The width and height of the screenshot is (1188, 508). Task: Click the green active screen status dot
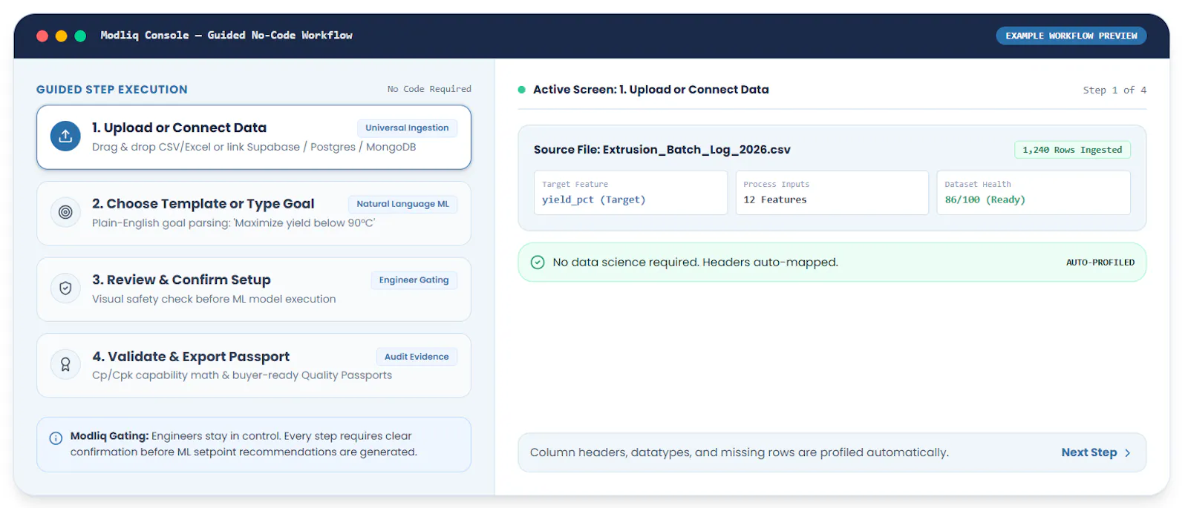point(522,90)
